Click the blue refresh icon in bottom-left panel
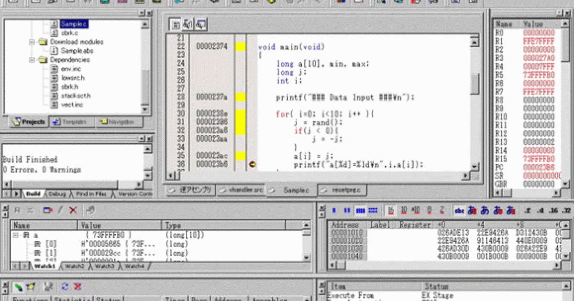This screenshot has height=301, width=574. [x=65, y=287]
